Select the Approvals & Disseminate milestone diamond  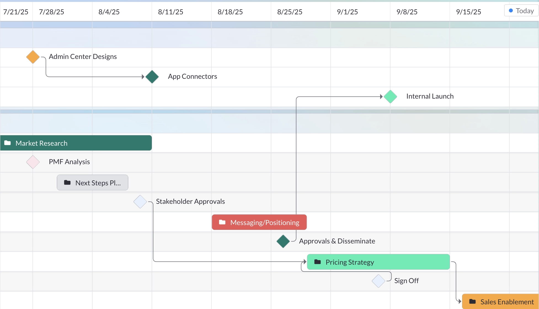pos(283,242)
